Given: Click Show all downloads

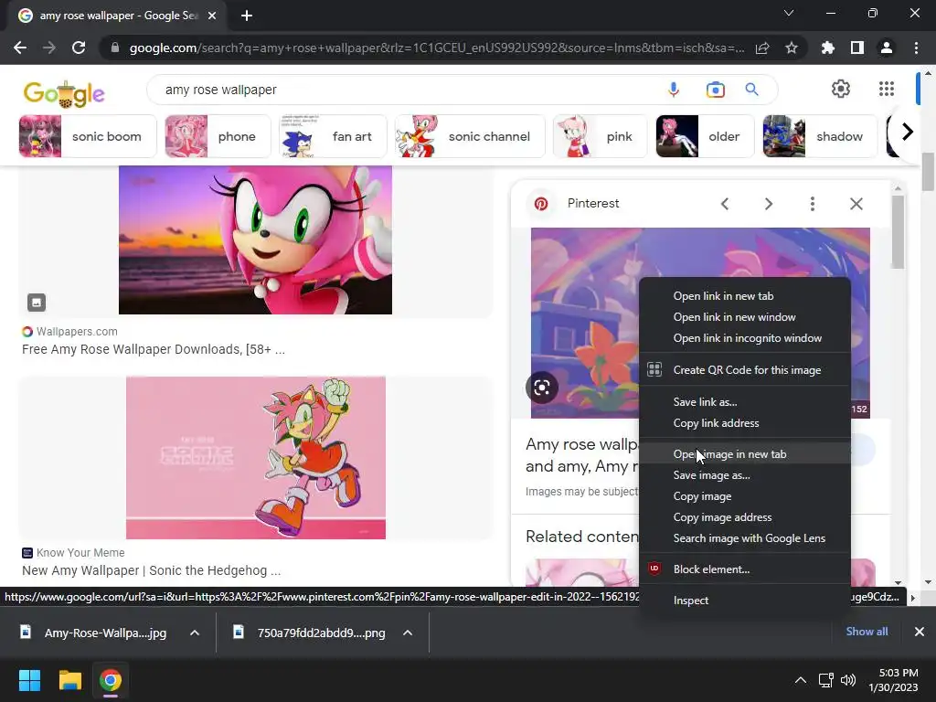Looking at the screenshot, I should [x=867, y=632].
